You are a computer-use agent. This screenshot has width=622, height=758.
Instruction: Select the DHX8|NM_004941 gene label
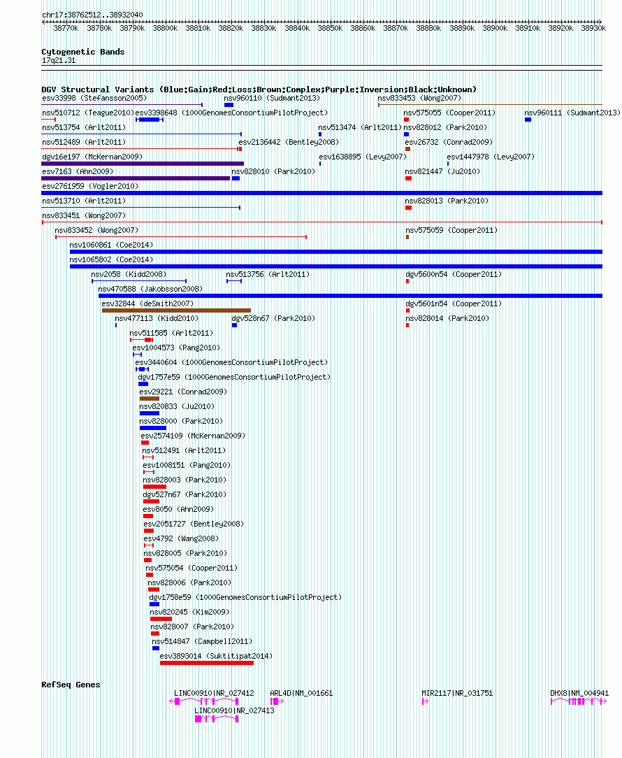click(x=579, y=693)
